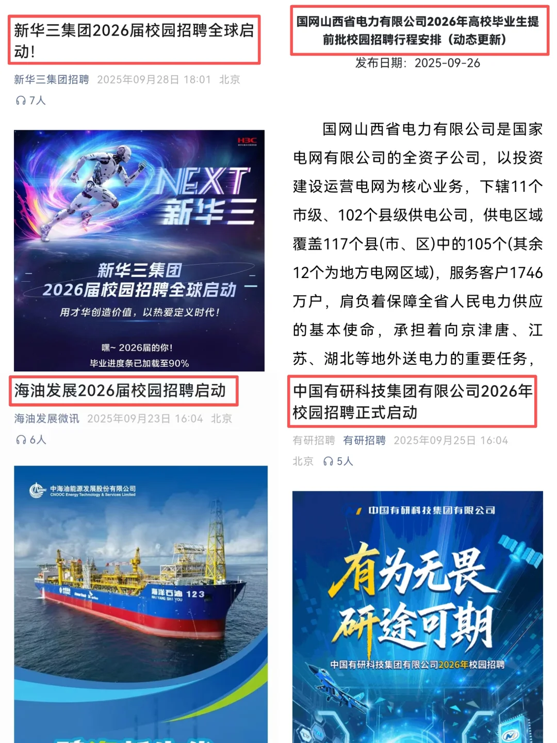Click the 发布日期 2025-09-26 text
Screen dimensions: 557x743
tap(418, 63)
